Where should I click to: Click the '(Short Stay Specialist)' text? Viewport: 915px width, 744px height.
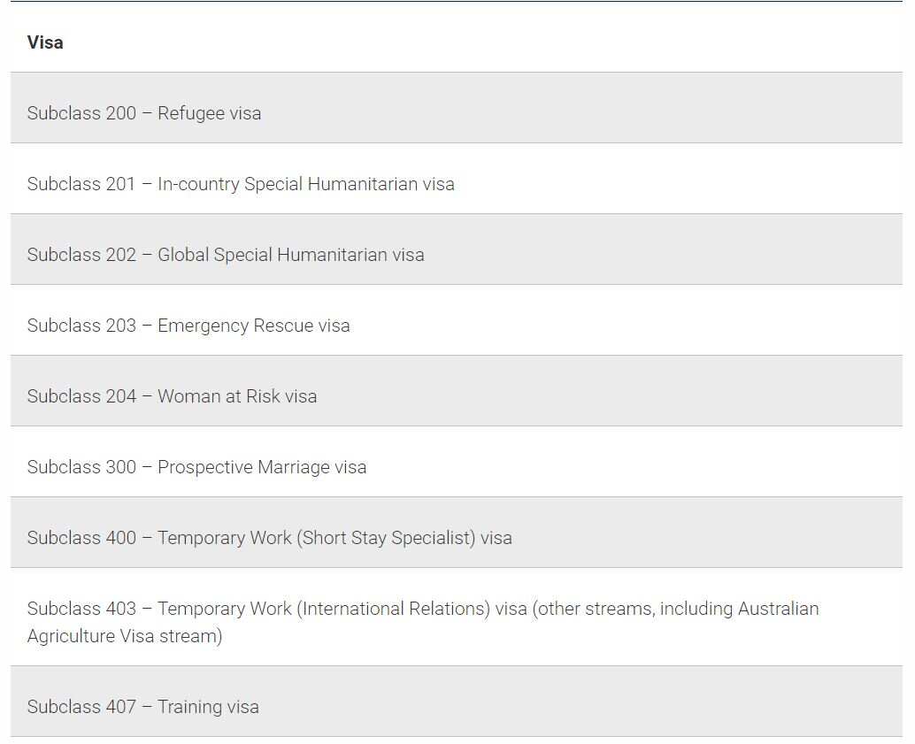[386, 538]
